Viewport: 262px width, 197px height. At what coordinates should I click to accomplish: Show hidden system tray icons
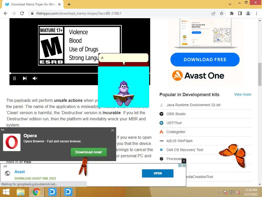click(219, 192)
